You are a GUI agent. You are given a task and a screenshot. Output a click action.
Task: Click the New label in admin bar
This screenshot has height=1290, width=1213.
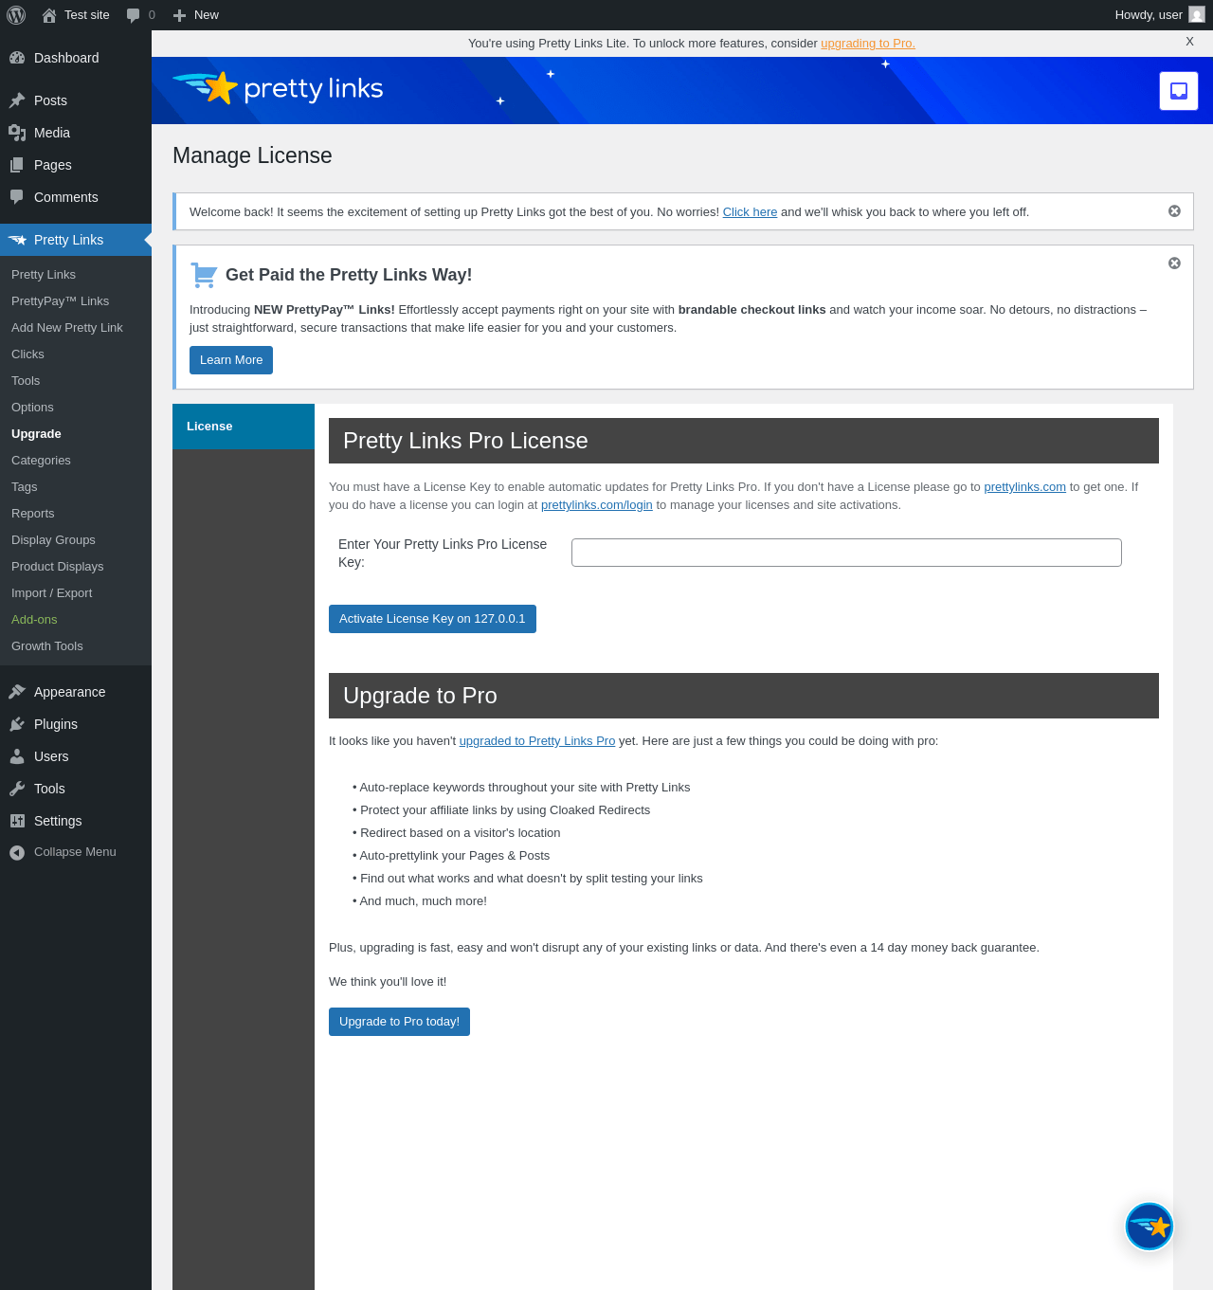[x=207, y=15]
